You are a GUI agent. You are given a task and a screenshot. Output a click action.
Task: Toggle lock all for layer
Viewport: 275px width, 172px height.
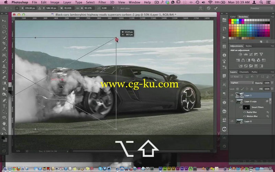(252, 89)
